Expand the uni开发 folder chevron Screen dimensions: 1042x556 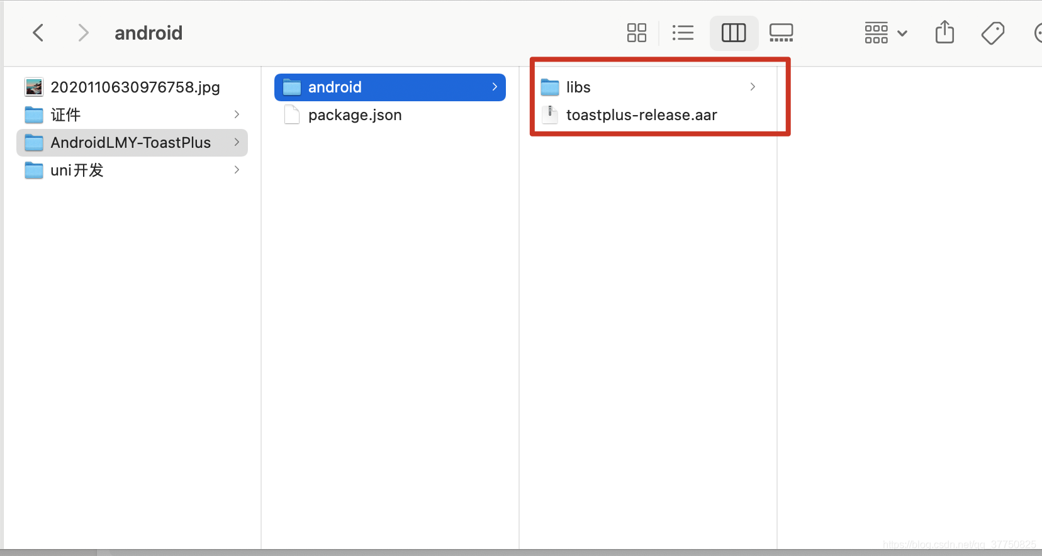237,170
